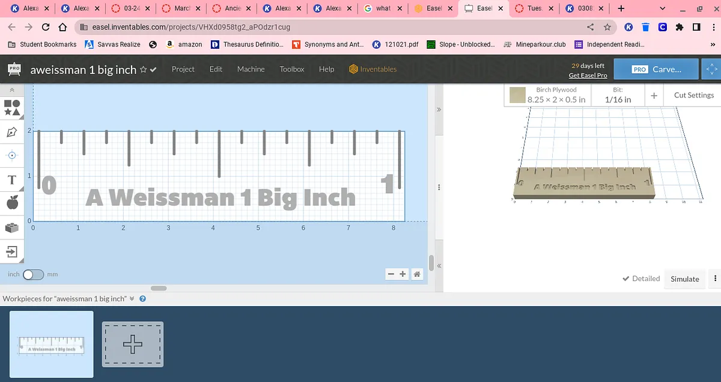The height and width of the screenshot is (382, 721).
Task: Open the Machine menu
Action: click(x=251, y=69)
